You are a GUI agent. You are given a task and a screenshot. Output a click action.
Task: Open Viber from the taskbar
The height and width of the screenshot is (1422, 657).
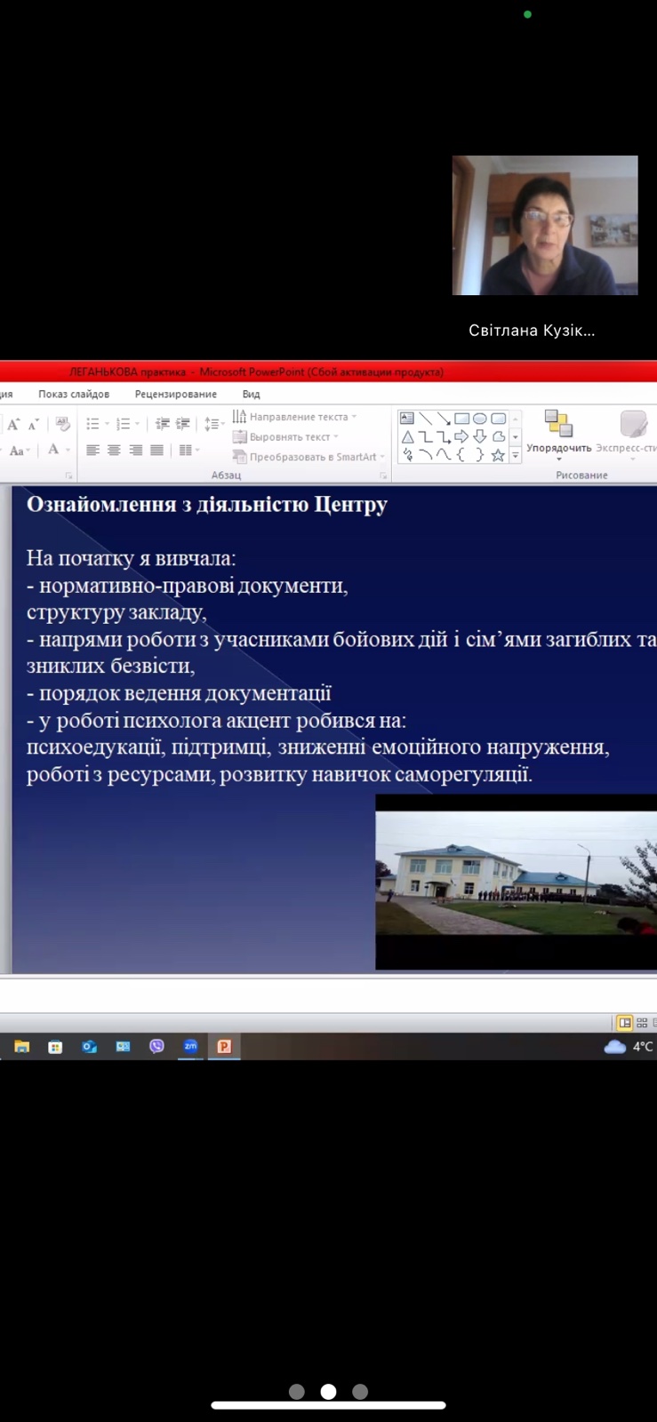tap(156, 1046)
